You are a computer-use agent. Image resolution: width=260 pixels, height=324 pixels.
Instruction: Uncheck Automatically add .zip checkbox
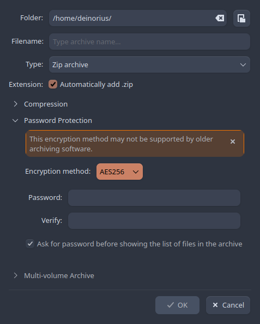pos(53,84)
